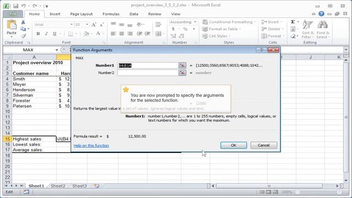Click the Format Painter brush icon
Image resolution: width=352 pixels, height=198 pixels.
[x=23, y=36]
